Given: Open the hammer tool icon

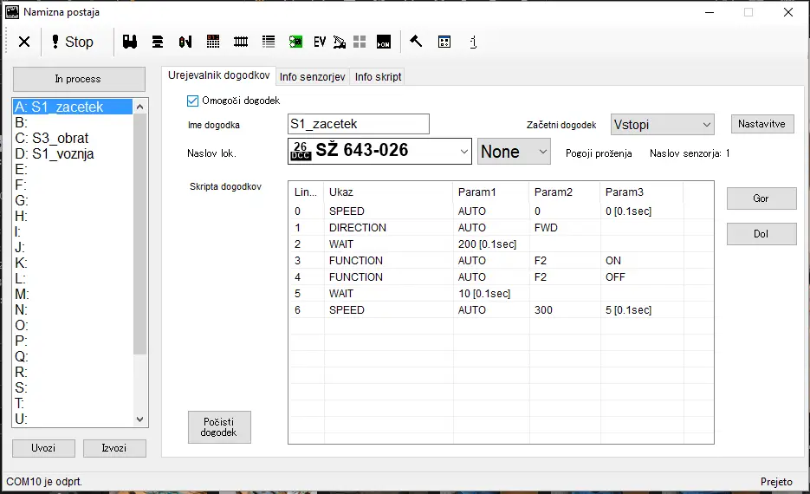Looking at the screenshot, I should 416,42.
